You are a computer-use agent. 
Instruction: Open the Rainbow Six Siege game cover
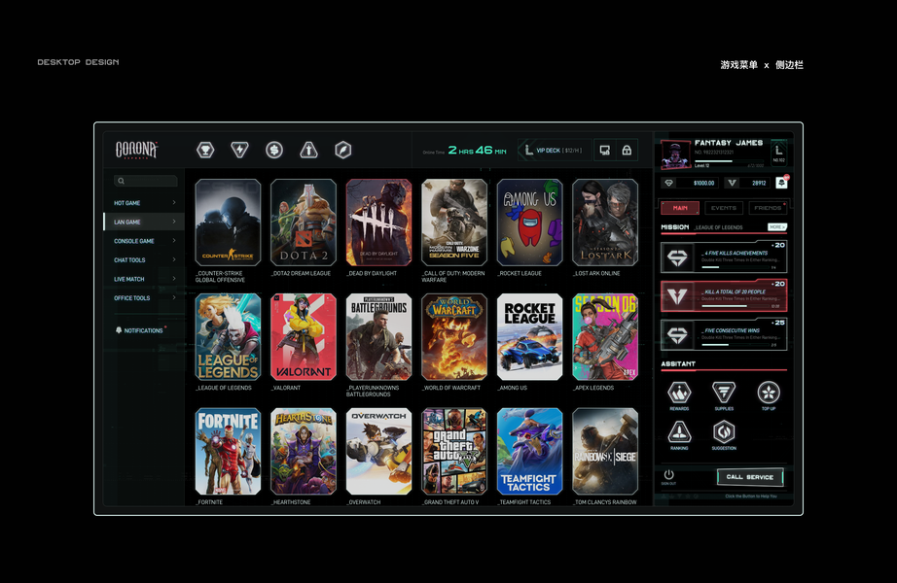click(605, 451)
